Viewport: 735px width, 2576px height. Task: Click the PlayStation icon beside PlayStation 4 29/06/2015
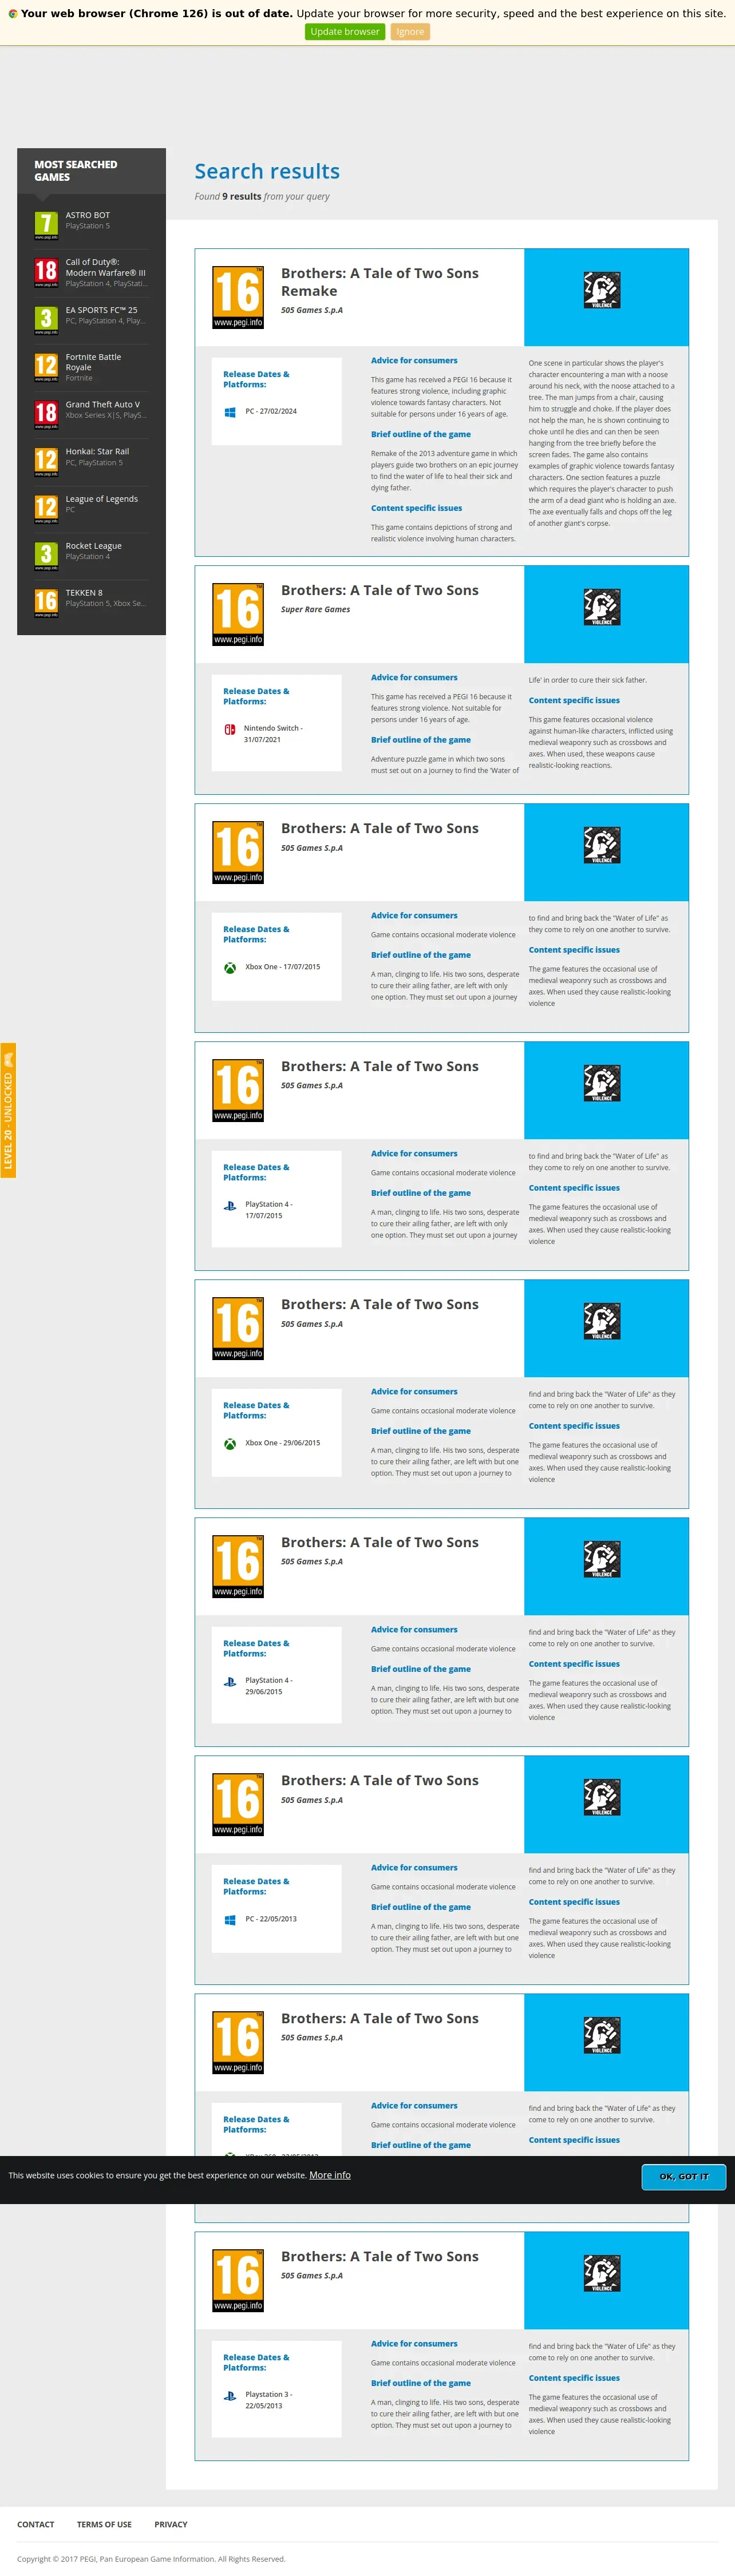(230, 1682)
